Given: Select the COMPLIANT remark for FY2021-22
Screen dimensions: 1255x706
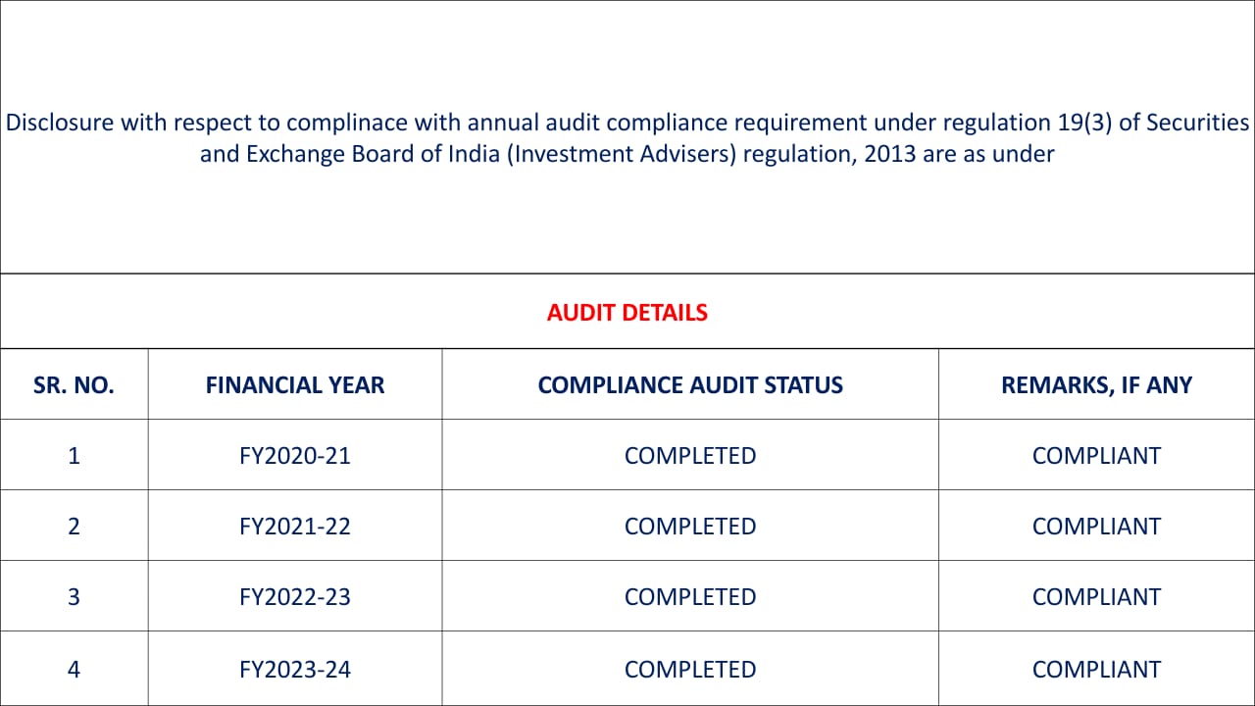Looking at the screenshot, I should click(1096, 527).
